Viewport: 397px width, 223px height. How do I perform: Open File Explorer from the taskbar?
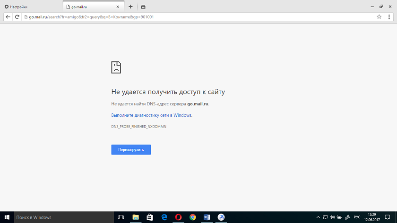[x=136, y=217]
